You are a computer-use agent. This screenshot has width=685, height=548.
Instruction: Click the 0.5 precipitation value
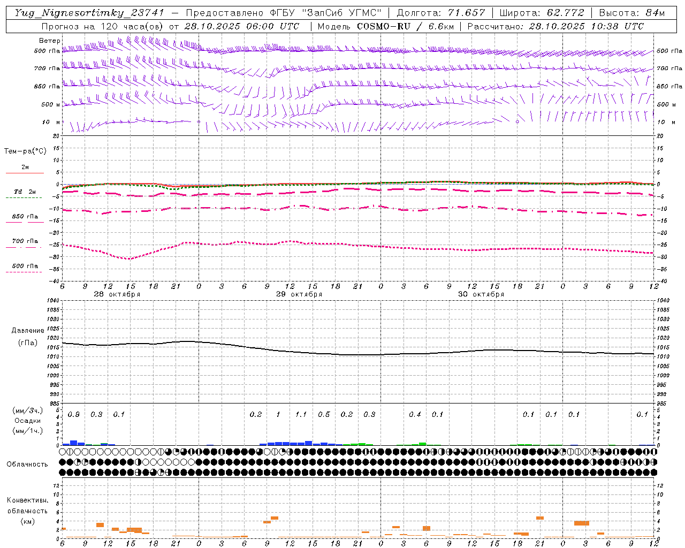point(324,415)
